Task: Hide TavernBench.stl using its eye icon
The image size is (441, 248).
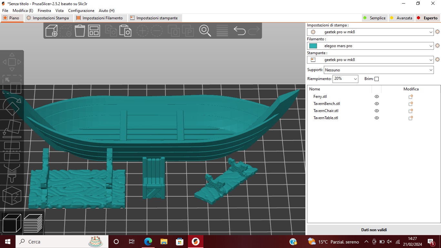Action: pyautogui.click(x=377, y=104)
